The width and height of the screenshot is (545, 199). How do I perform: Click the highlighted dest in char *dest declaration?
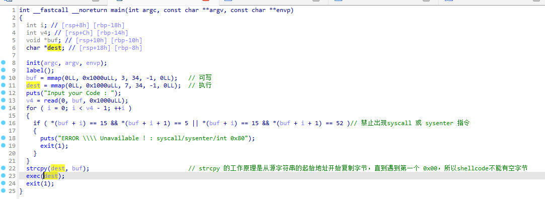point(54,48)
